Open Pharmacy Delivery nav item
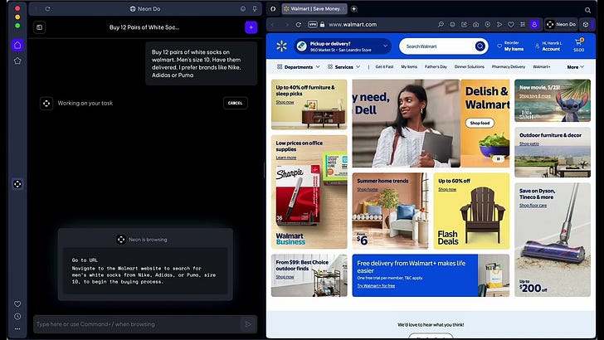Screen dimensions: 604x340 click(x=508, y=67)
